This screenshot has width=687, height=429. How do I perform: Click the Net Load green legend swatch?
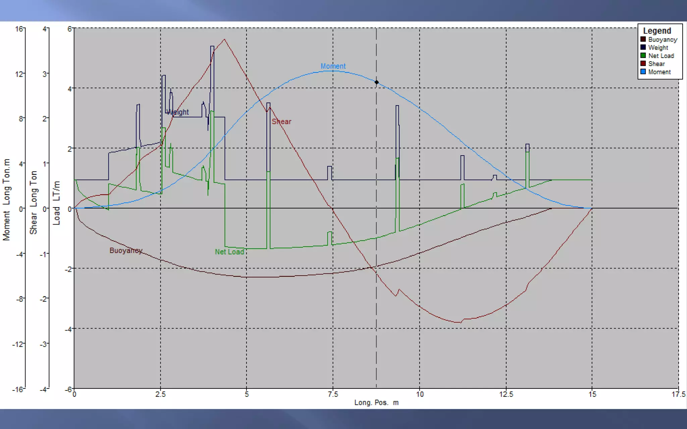pyautogui.click(x=643, y=56)
